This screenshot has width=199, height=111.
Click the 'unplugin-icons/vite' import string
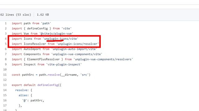60,39
